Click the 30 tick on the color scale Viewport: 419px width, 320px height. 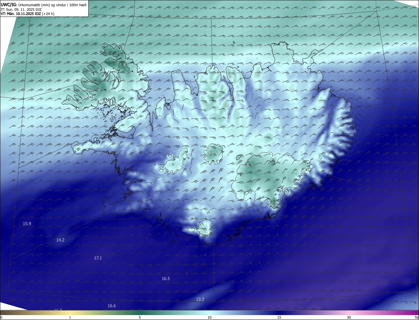click(x=349, y=317)
